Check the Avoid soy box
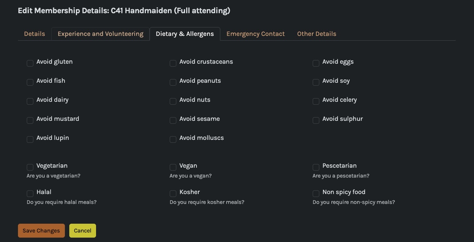Image resolution: width=474 pixels, height=242 pixels. pos(316,82)
